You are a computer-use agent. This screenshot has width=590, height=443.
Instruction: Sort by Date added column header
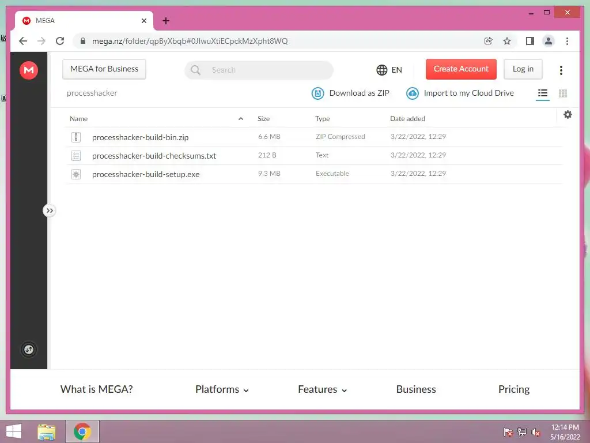point(407,119)
